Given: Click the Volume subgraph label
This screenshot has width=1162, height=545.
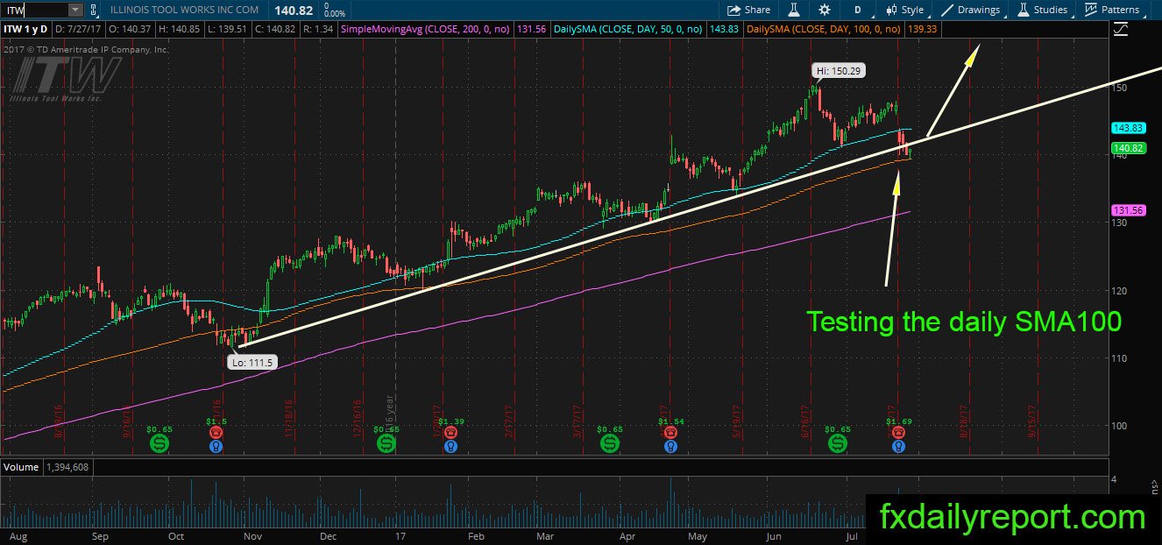Looking at the screenshot, I should [x=22, y=467].
